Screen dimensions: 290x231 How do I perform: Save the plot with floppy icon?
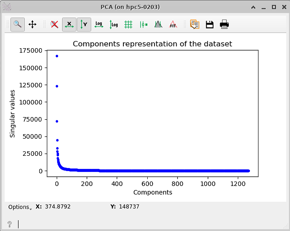point(209,24)
